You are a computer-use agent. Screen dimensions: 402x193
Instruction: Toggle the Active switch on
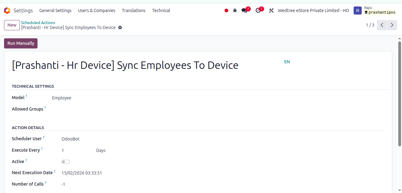point(66,162)
